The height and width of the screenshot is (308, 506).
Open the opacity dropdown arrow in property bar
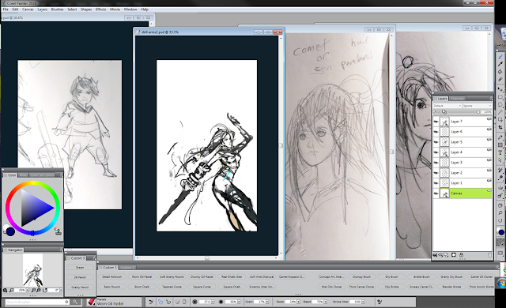239,302
